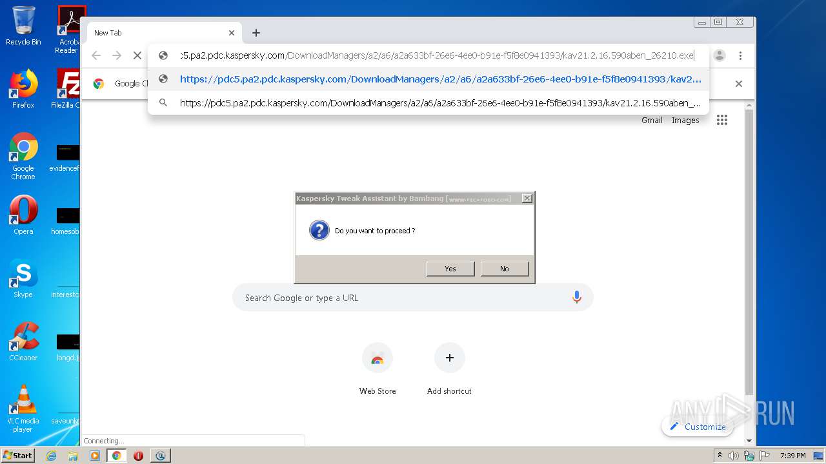826x464 pixels.
Task: Close the New Tab tab
Action: point(232,33)
